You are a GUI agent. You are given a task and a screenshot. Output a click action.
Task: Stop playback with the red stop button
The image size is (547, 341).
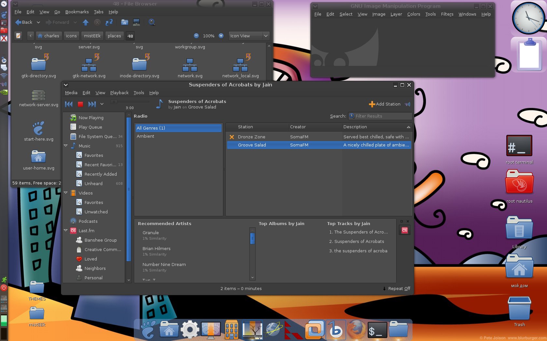(80, 104)
